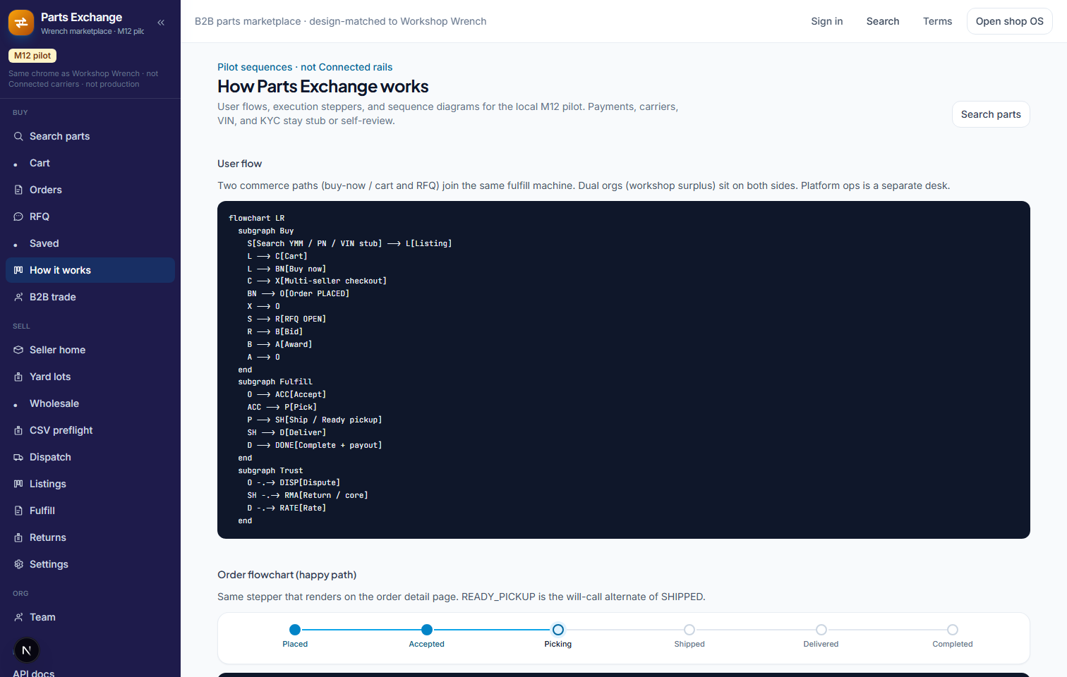Open the Dispatch sidebar entry

[x=90, y=457]
